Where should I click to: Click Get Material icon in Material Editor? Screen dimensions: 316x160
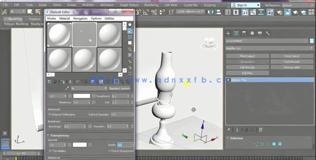click(x=50, y=81)
